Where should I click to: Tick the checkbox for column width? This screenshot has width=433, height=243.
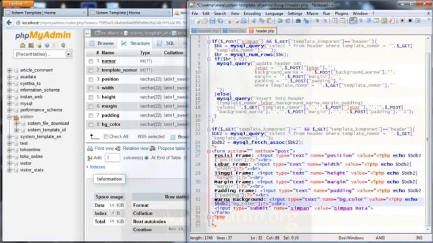tap(91, 88)
